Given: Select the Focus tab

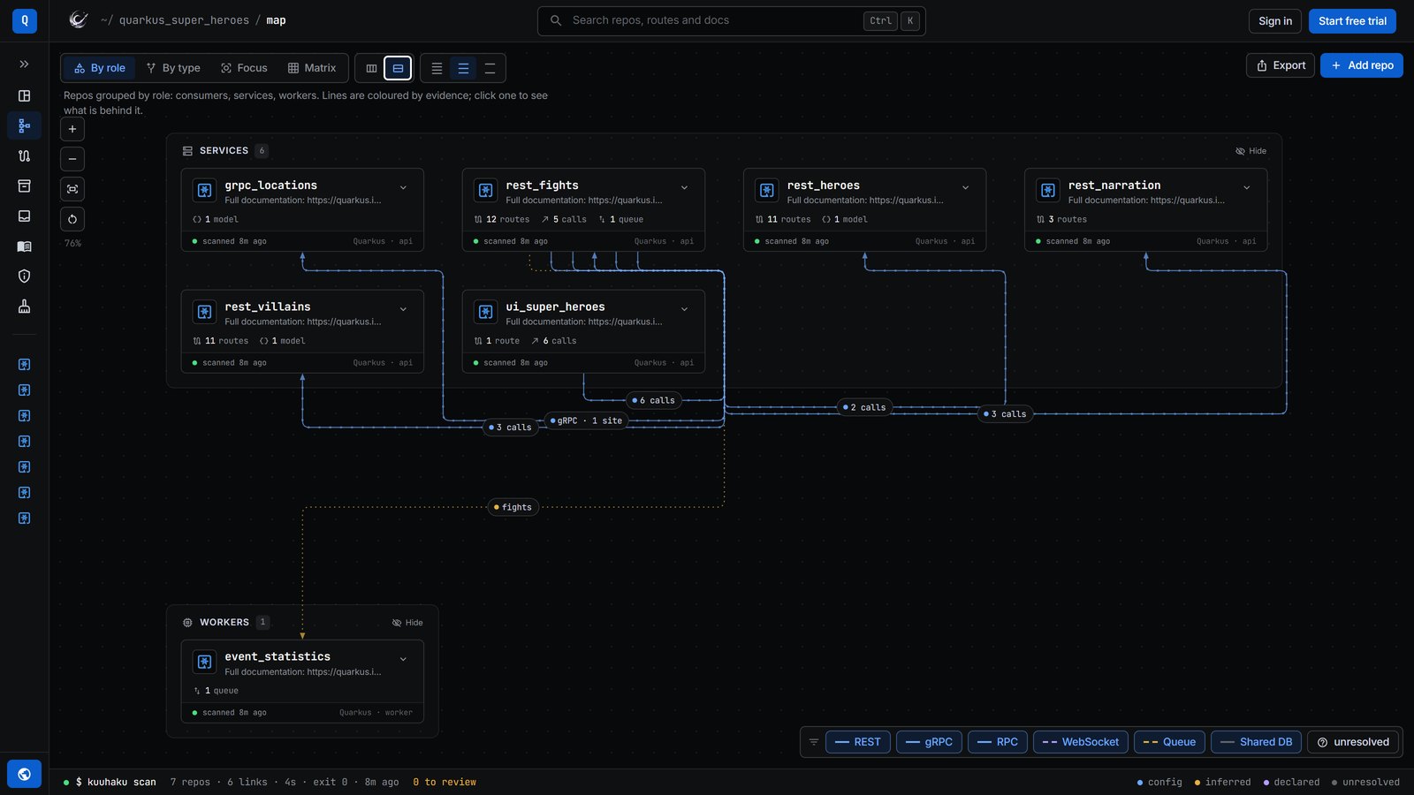Looking at the screenshot, I should click(244, 68).
